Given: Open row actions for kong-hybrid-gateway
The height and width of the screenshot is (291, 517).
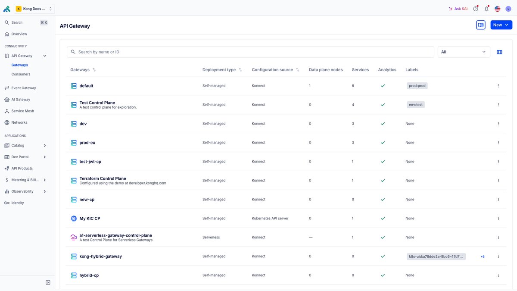Looking at the screenshot, I should (x=498, y=257).
